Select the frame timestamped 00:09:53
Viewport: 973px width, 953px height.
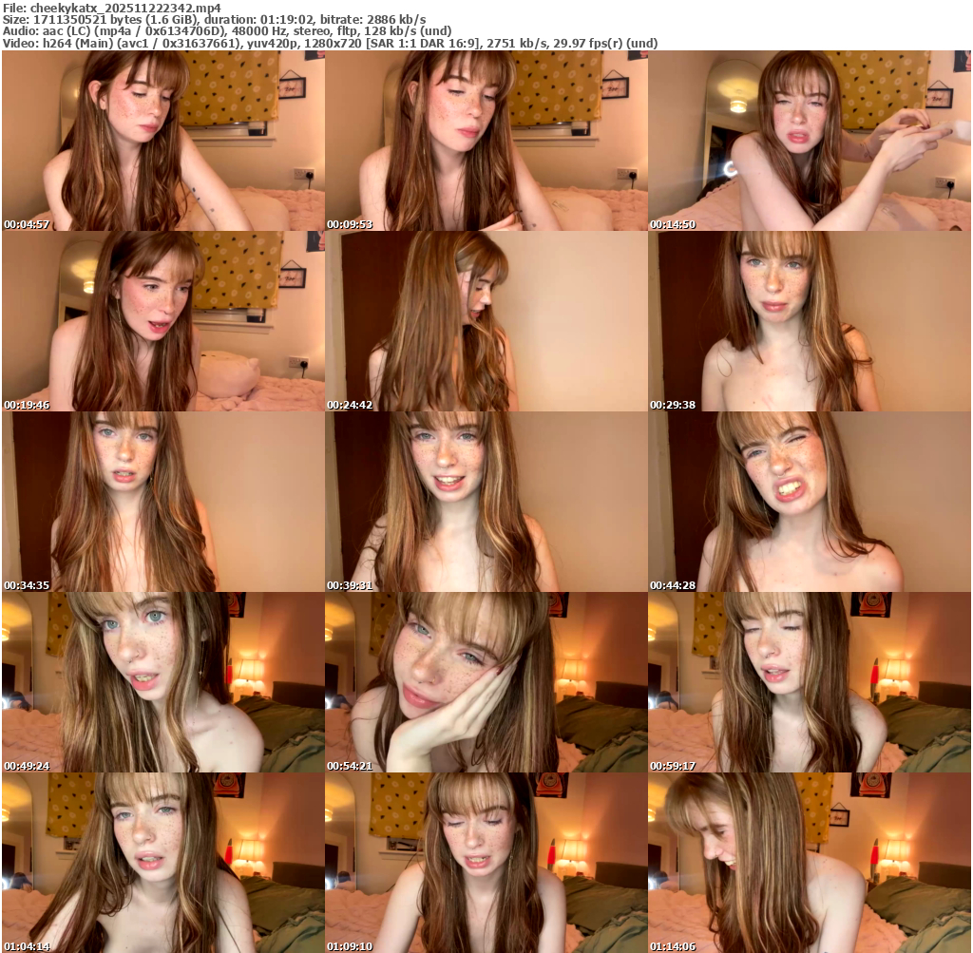[x=486, y=141]
